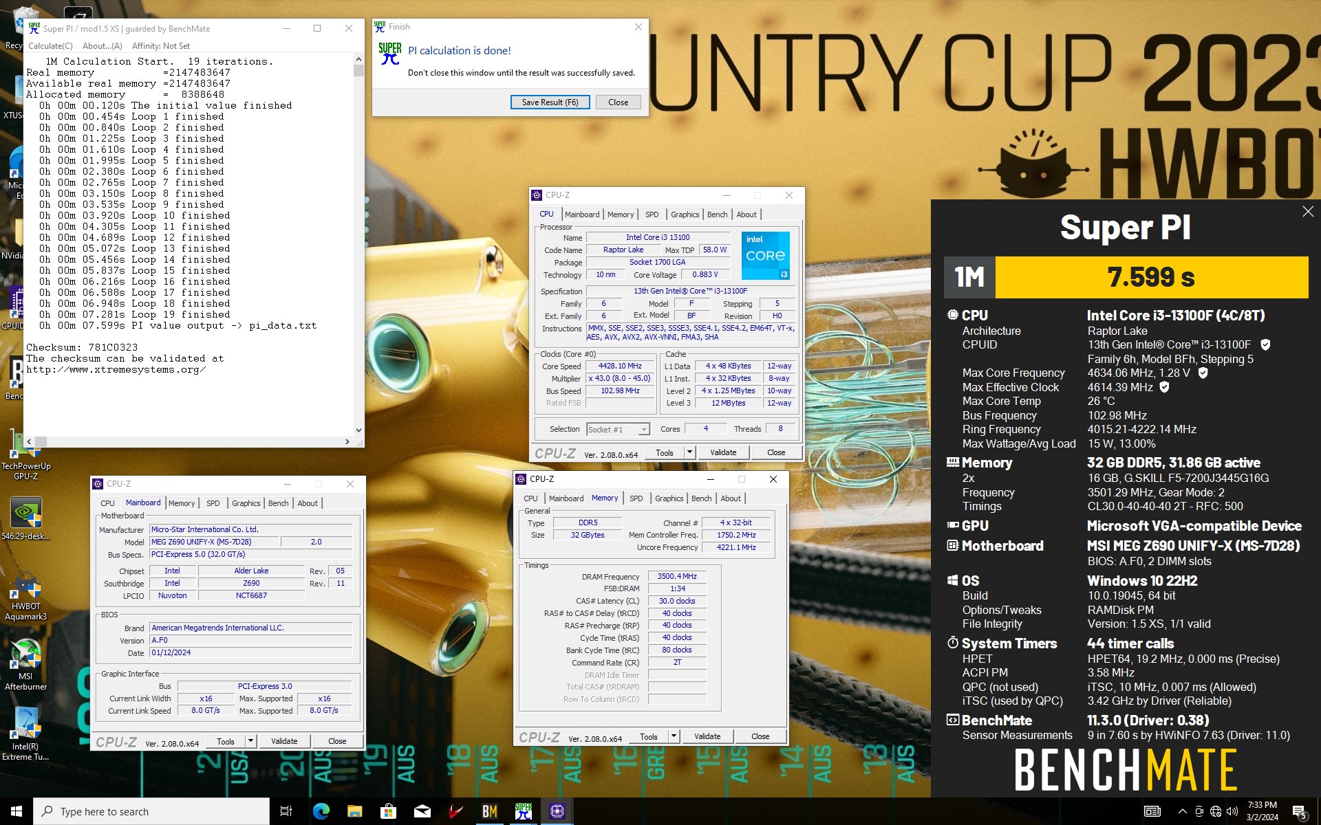Click the Max Core Frequency verified shield
This screenshot has width=1321, height=825.
tap(1203, 373)
